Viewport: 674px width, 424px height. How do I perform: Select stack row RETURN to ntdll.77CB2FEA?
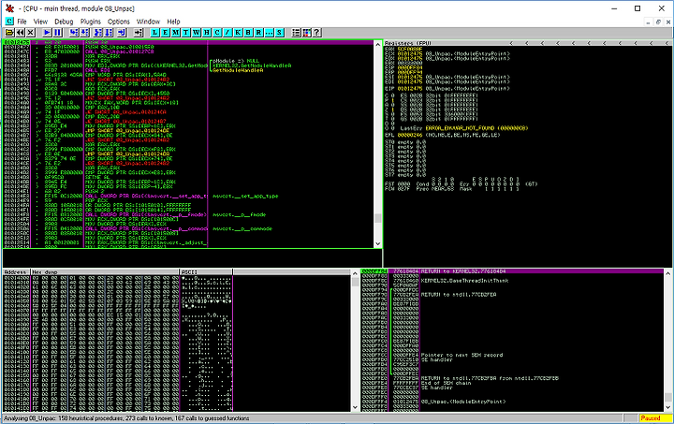tap(459, 295)
